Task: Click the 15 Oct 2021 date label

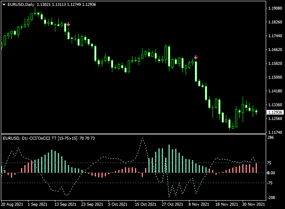Action: pos(145,204)
